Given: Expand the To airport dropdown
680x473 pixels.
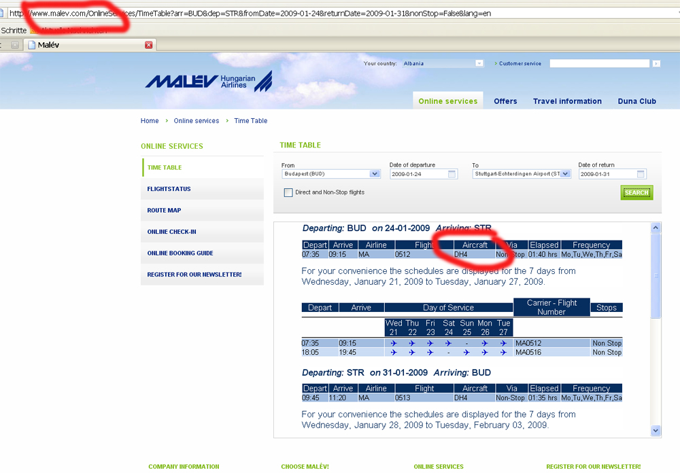Looking at the screenshot, I should (x=566, y=174).
